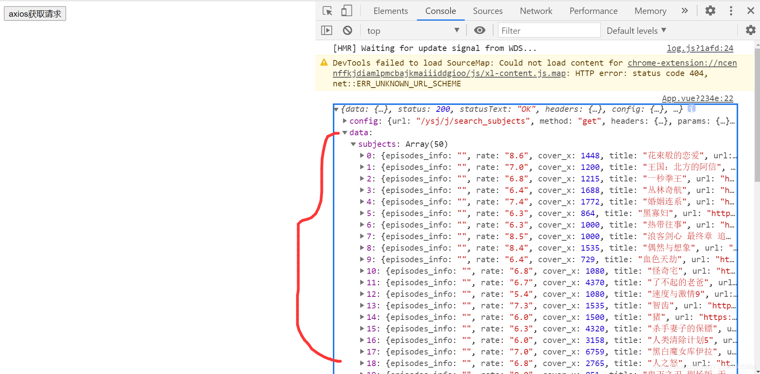This screenshot has width=760, height=374.
Task: Open the App.vue?234e:22 source link
Action: pos(697,98)
